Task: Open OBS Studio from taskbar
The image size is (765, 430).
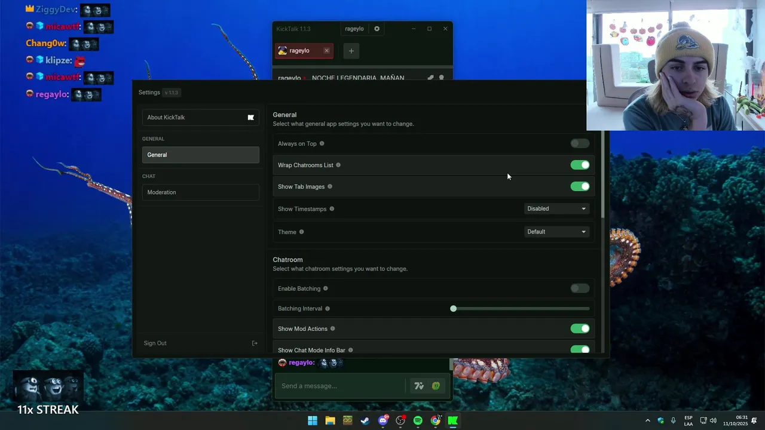Action: pyautogui.click(x=400, y=420)
